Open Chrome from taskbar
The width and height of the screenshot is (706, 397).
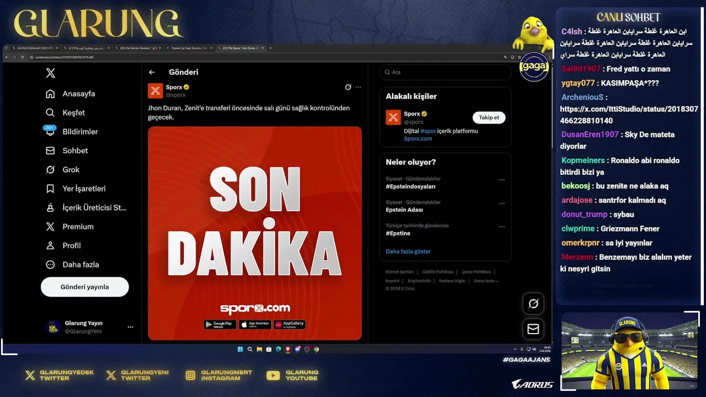point(317,349)
